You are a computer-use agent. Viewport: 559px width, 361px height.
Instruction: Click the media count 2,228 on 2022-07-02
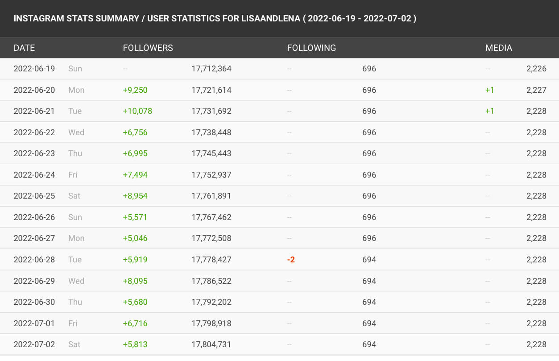(x=536, y=344)
